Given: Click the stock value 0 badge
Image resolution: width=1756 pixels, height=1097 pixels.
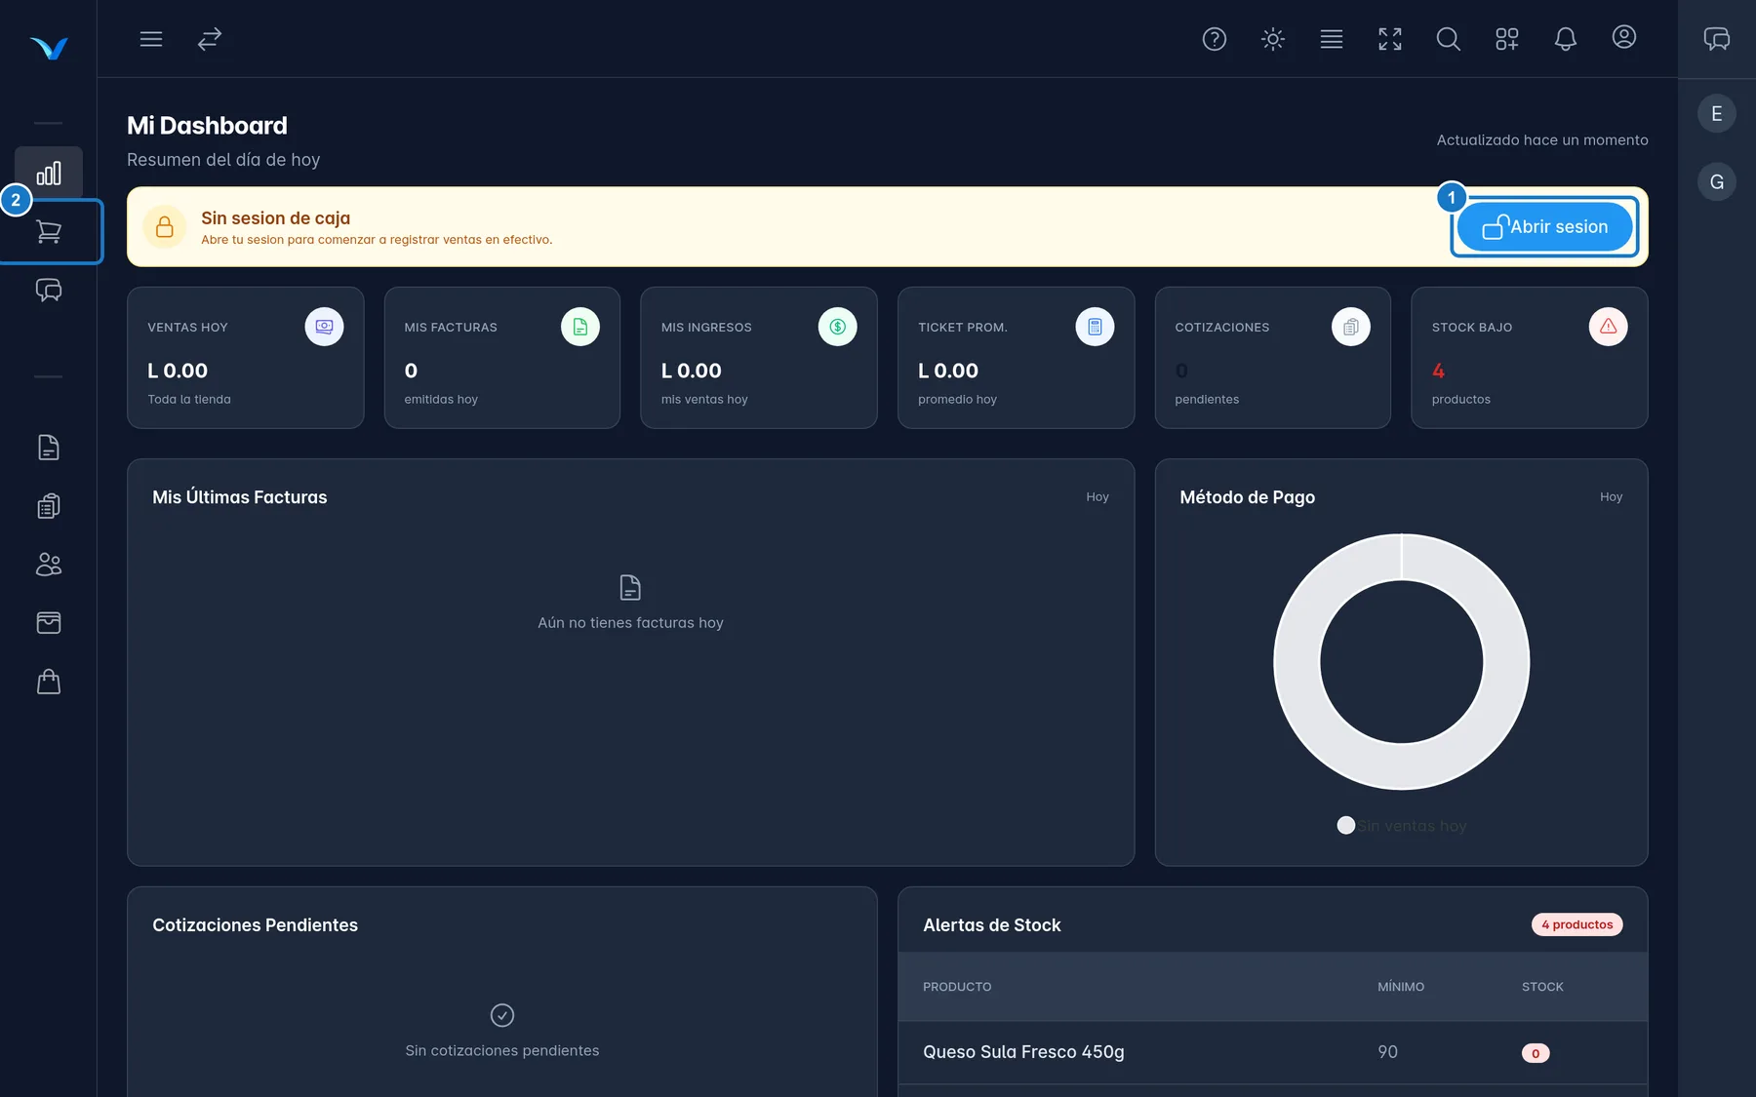Looking at the screenshot, I should [1536, 1053].
